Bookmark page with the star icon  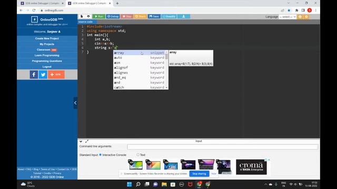pyautogui.click(x=289, y=10)
